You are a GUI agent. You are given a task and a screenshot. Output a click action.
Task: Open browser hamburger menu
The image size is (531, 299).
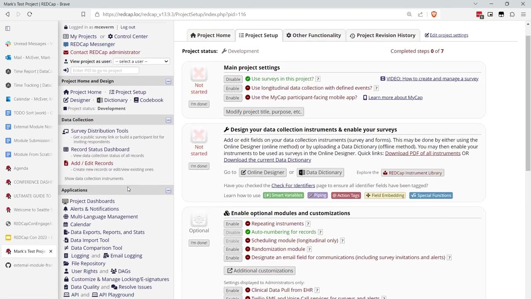pos(523,14)
